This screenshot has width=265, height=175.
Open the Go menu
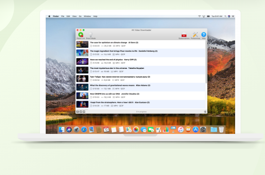point(80,16)
